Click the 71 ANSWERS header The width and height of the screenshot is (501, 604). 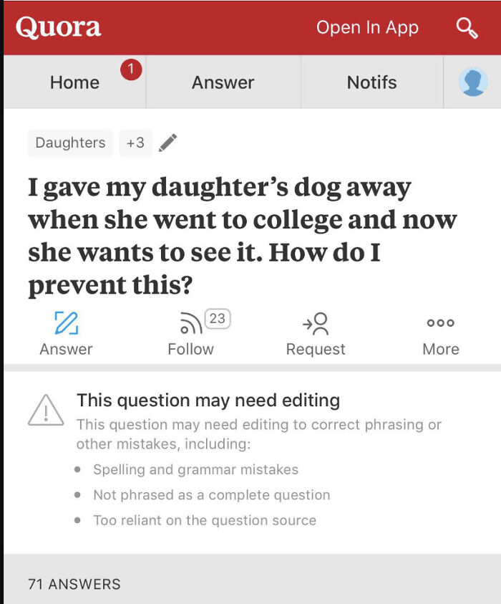74,584
